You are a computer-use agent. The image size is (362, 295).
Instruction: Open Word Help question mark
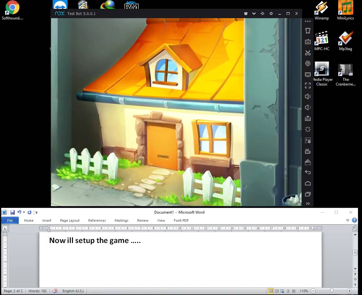point(354,220)
